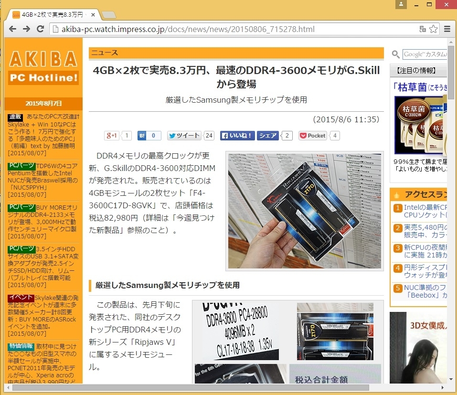Click the PCパーツ tag beside TDP6W article
Screen dimensions: 457x395
pos(21,166)
